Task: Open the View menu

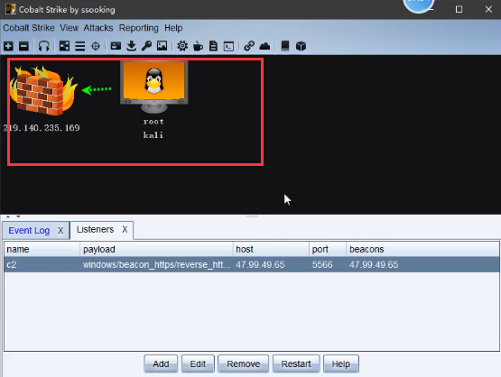Action: [x=69, y=28]
